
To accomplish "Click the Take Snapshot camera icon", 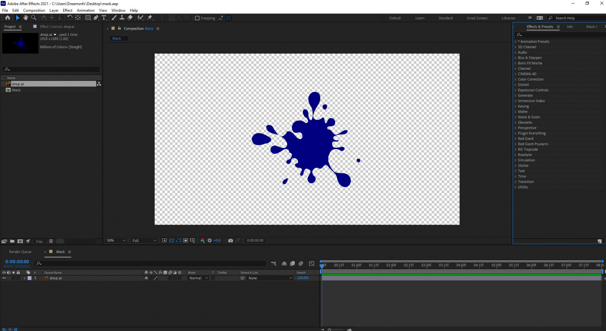I will tap(230, 240).
